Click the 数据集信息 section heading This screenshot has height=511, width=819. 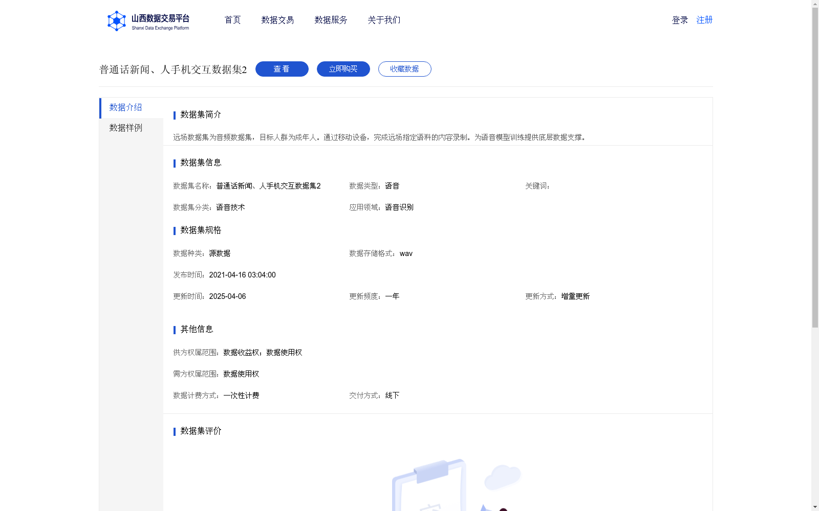coord(201,162)
